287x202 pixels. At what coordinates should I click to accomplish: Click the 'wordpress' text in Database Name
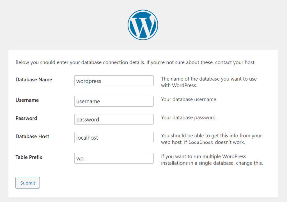click(x=88, y=81)
